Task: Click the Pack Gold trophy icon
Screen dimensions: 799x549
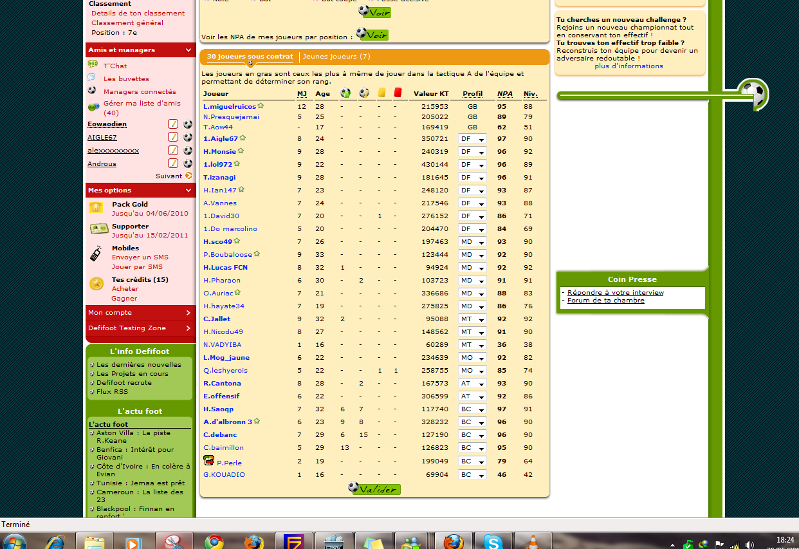Action: pos(96,207)
